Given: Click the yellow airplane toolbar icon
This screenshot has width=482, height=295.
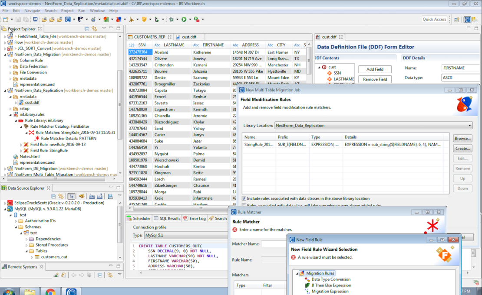Looking at the screenshot, I should point(132,19).
